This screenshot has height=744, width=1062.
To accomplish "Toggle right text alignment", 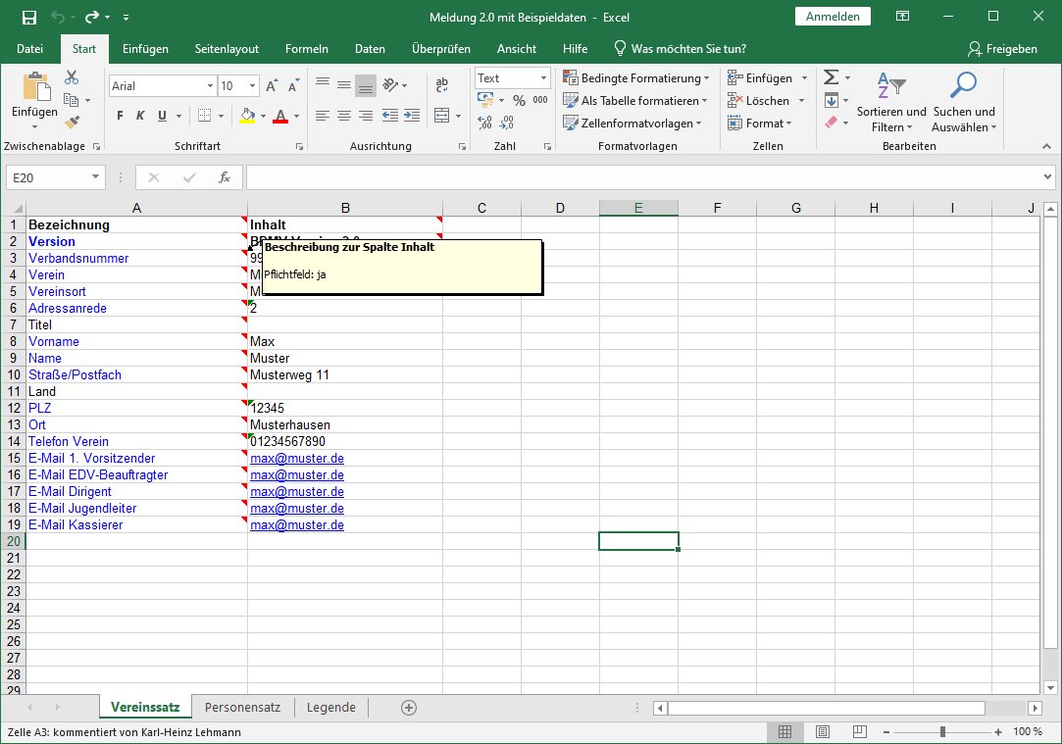I will (366, 116).
